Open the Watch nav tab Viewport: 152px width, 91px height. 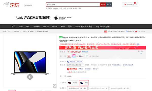click(x=46, y=26)
